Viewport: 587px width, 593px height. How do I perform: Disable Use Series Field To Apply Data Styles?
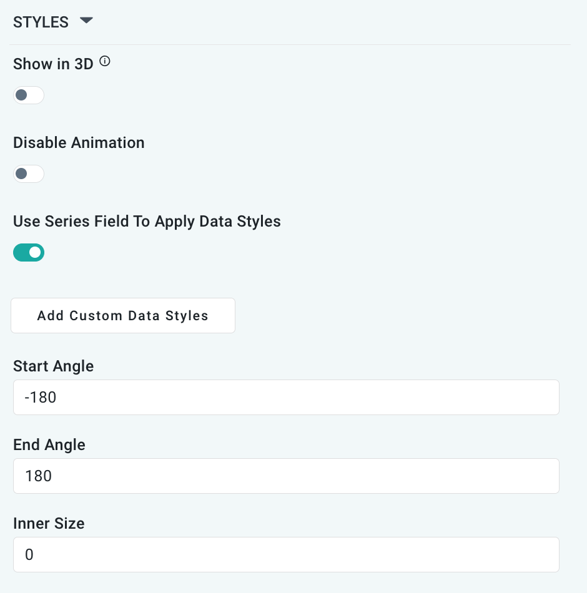point(28,252)
